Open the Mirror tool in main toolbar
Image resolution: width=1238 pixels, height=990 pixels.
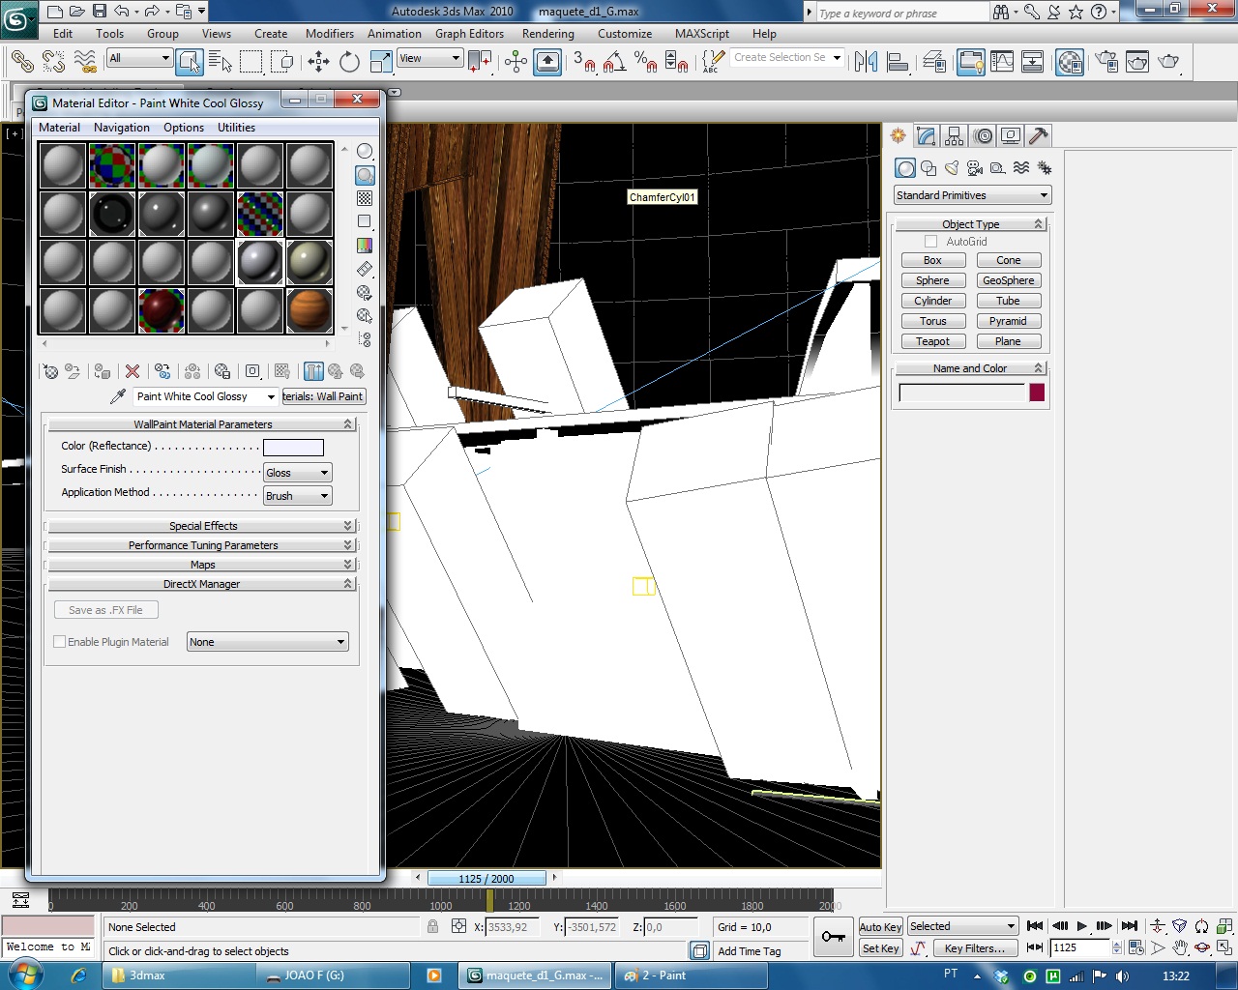(x=866, y=63)
